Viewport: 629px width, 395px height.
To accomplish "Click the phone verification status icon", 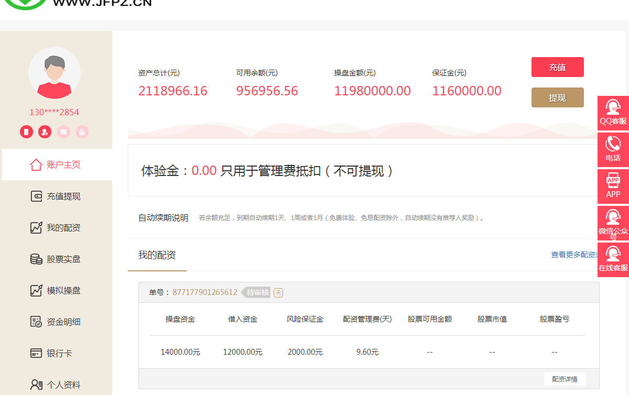I will click(x=26, y=131).
